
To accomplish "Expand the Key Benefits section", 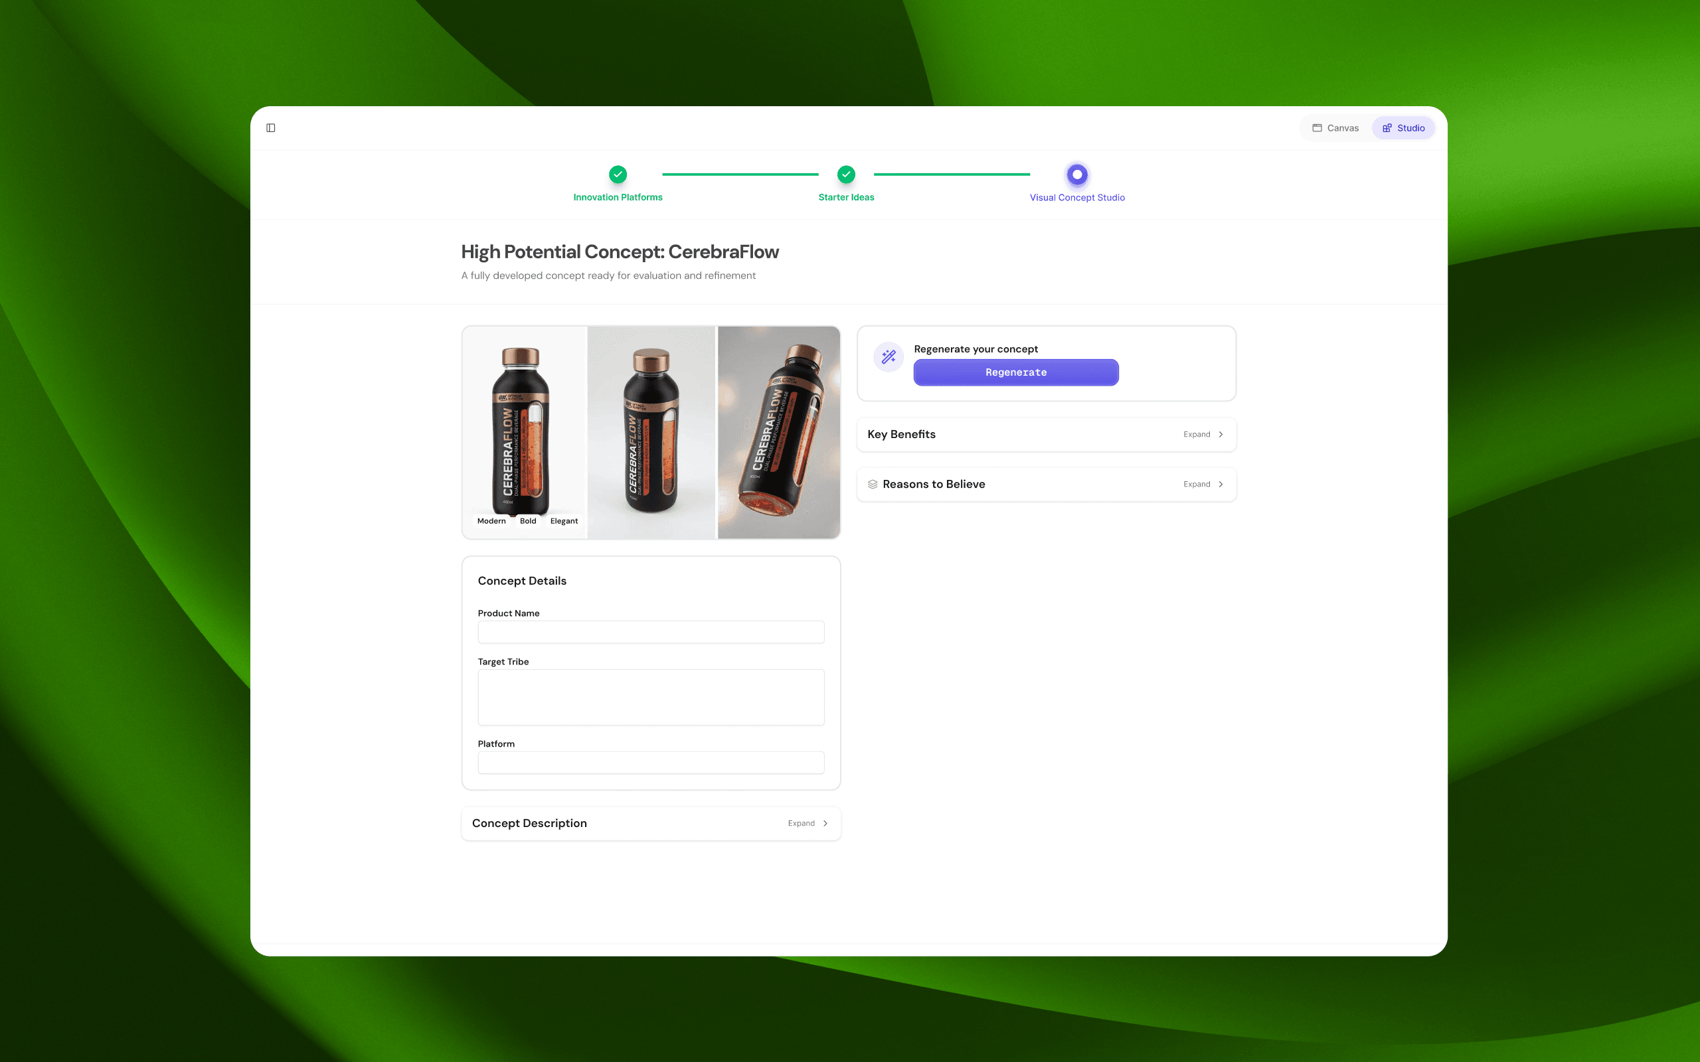I will click(1203, 434).
